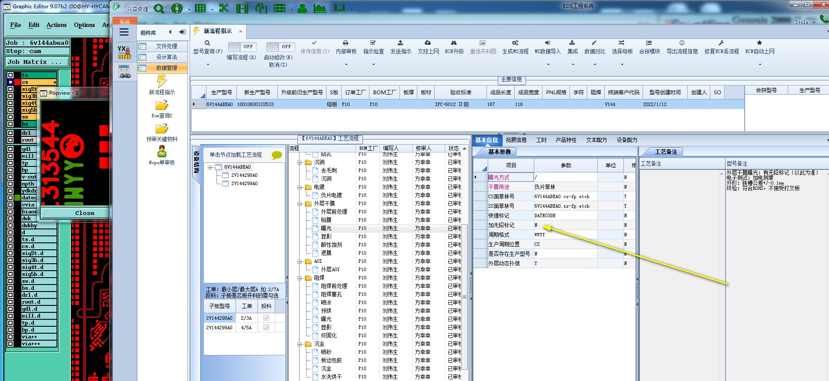
Task: Switch to 工时 tab
Action: [x=541, y=140]
